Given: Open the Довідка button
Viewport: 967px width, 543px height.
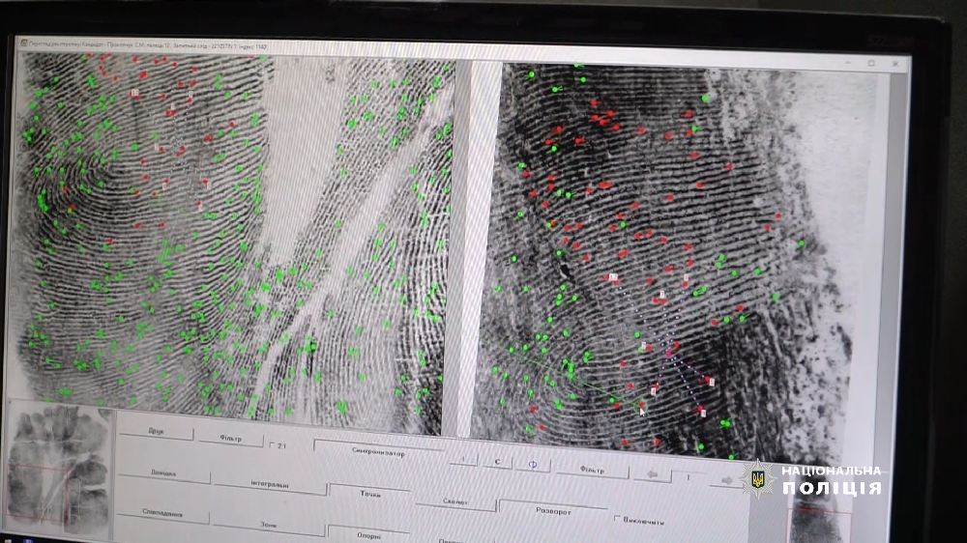Looking at the screenshot, I should [163, 472].
